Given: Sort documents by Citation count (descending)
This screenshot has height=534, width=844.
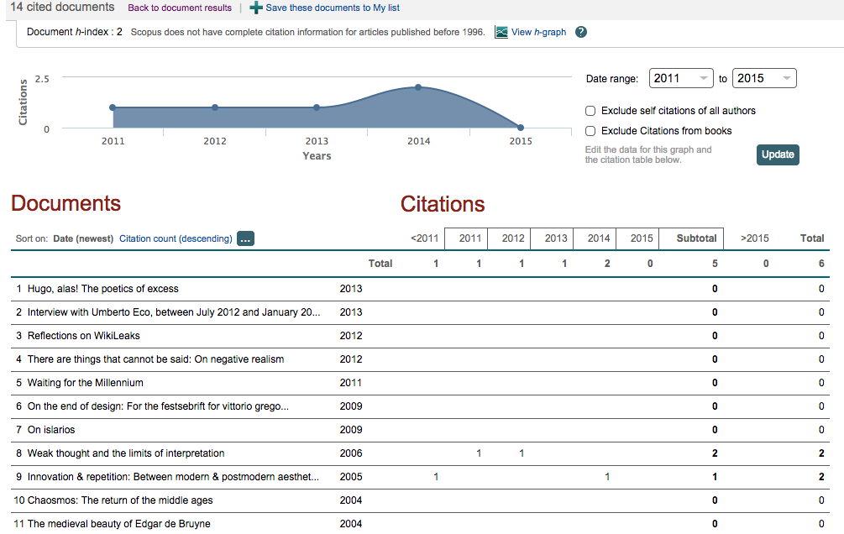Looking at the screenshot, I should (176, 238).
